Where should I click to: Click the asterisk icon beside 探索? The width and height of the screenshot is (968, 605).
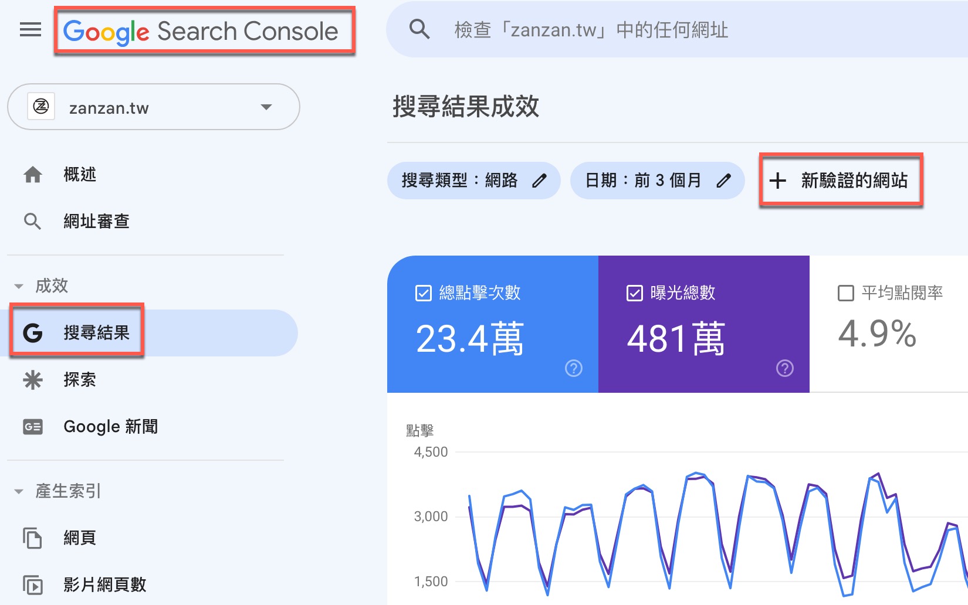(x=33, y=380)
